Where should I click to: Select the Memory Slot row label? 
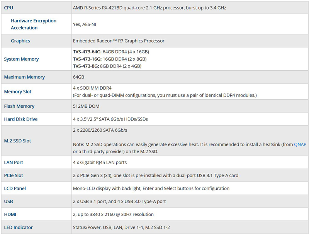(x=18, y=92)
